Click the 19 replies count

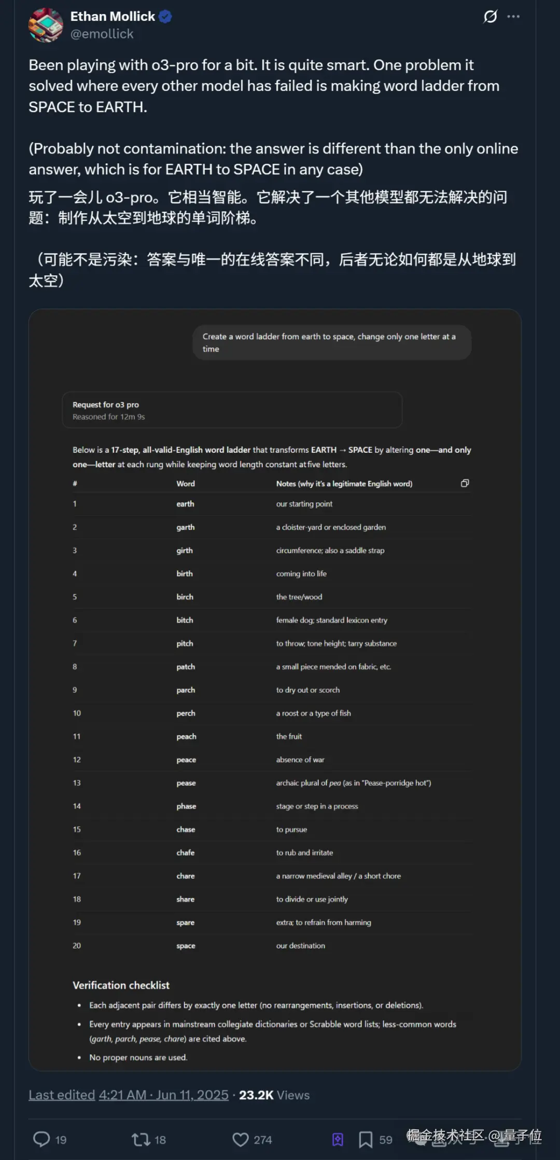(x=61, y=1140)
